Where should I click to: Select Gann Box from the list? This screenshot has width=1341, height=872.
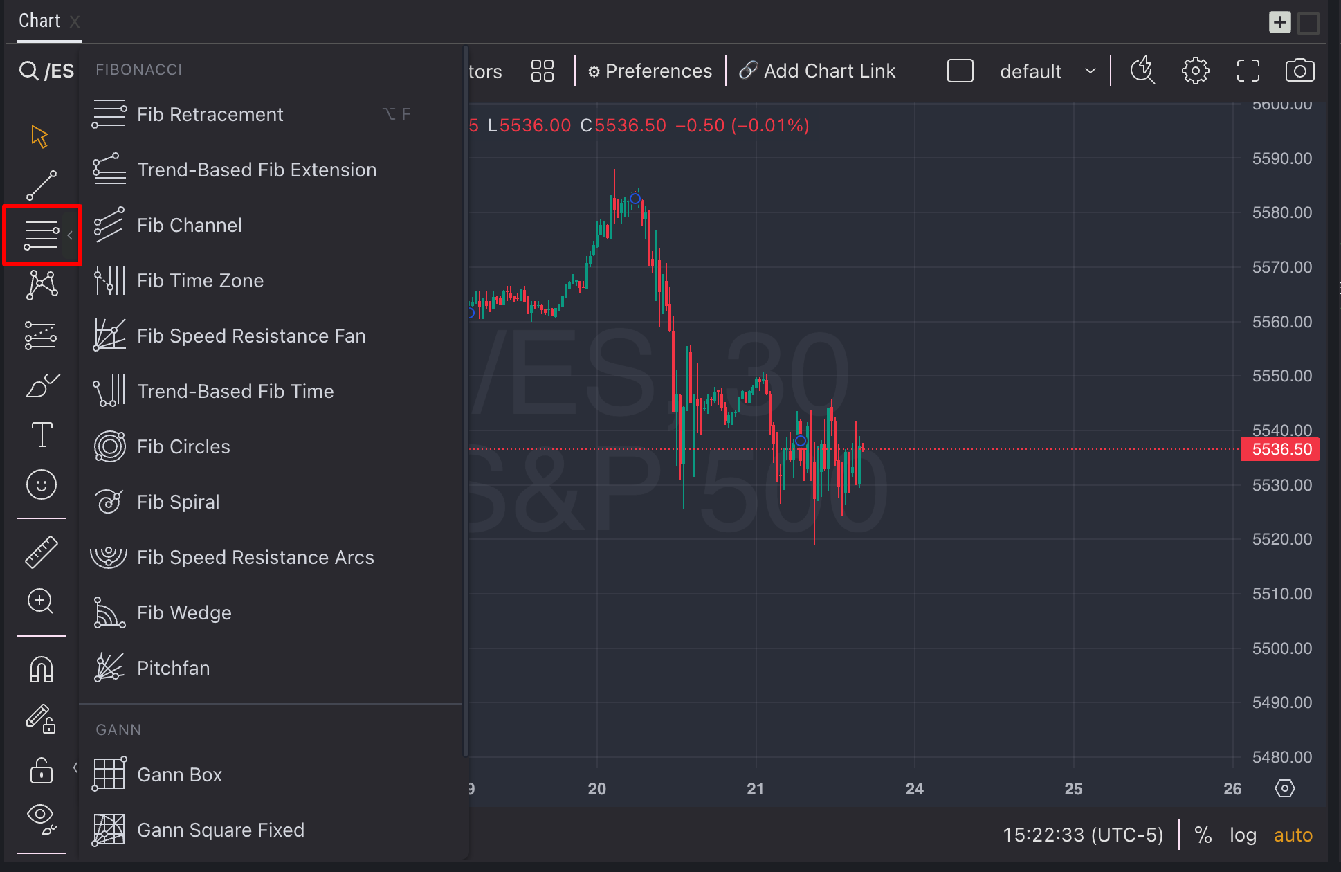(x=179, y=774)
